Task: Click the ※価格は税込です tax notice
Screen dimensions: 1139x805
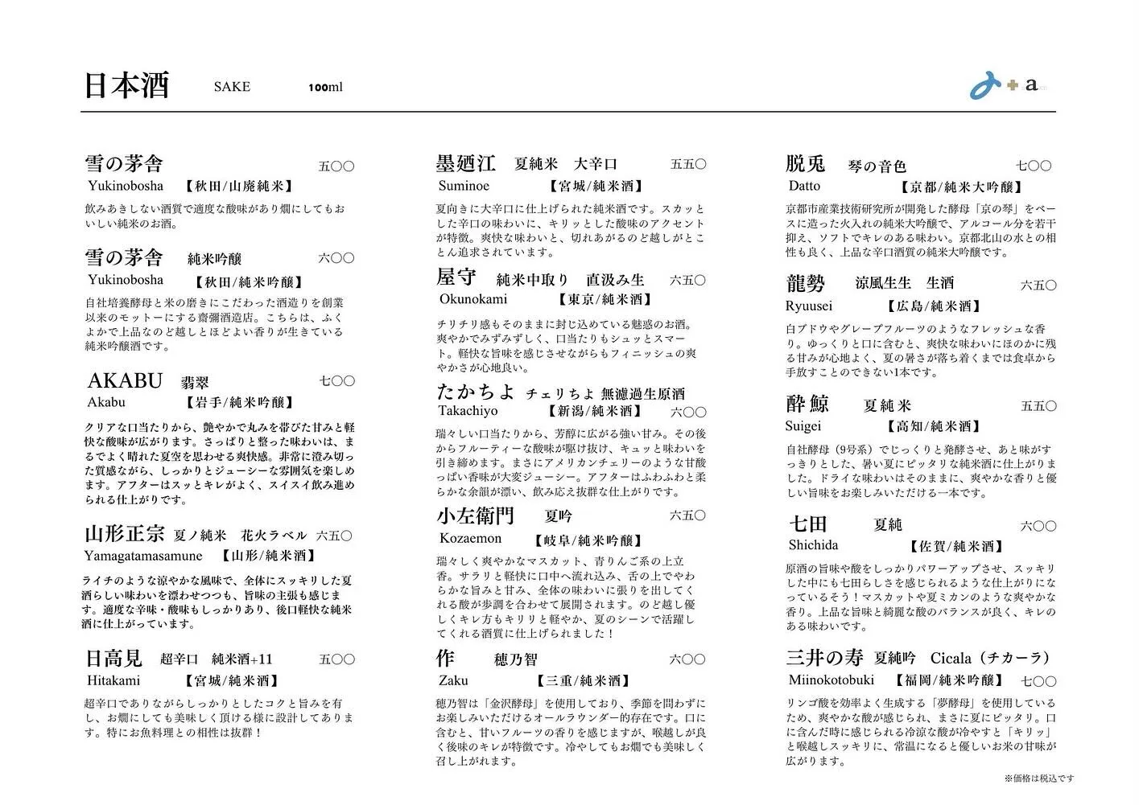Action: (1038, 778)
